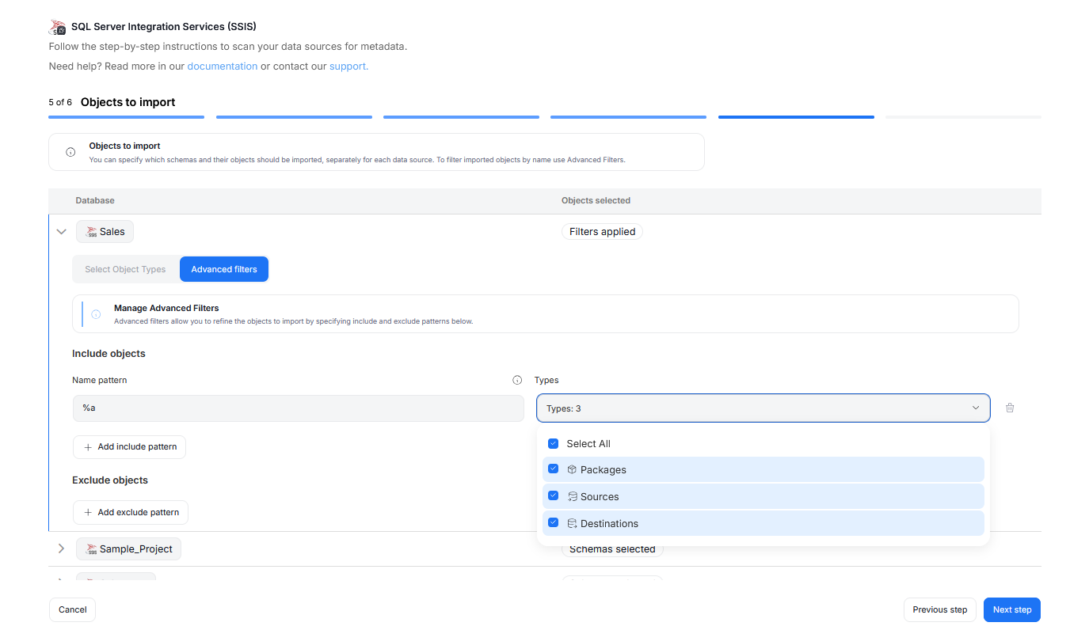Expand the Sample_Project database row
Viewport: 1089px width, 630px height.
[x=61, y=548]
